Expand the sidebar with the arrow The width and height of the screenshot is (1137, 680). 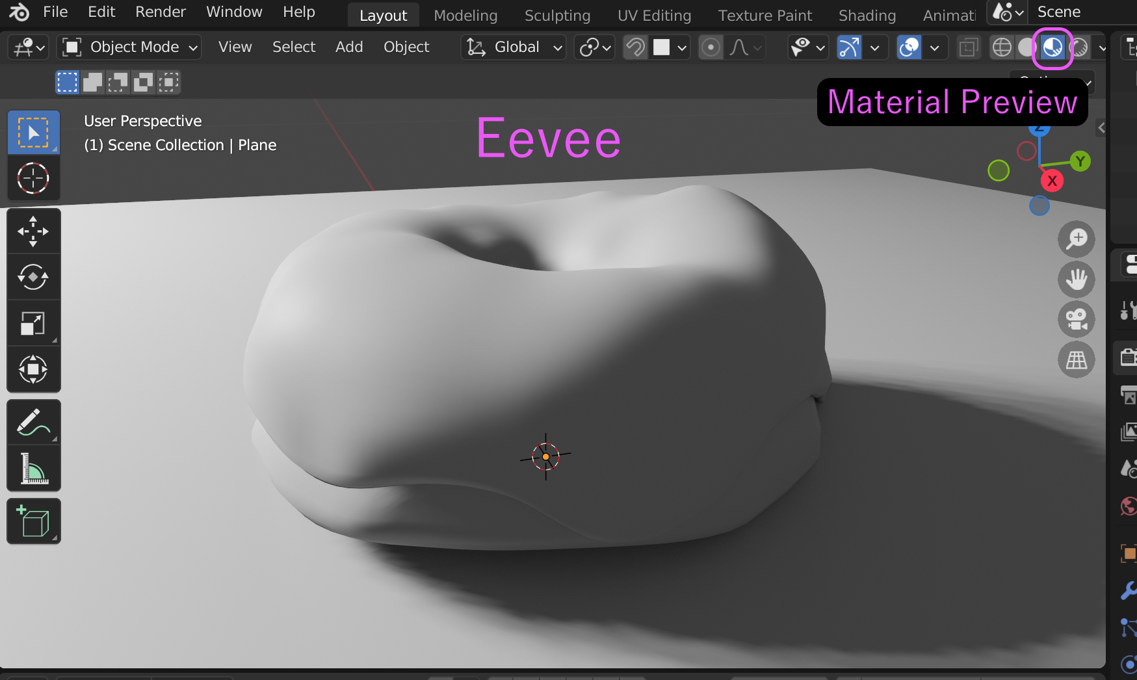coord(1101,128)
